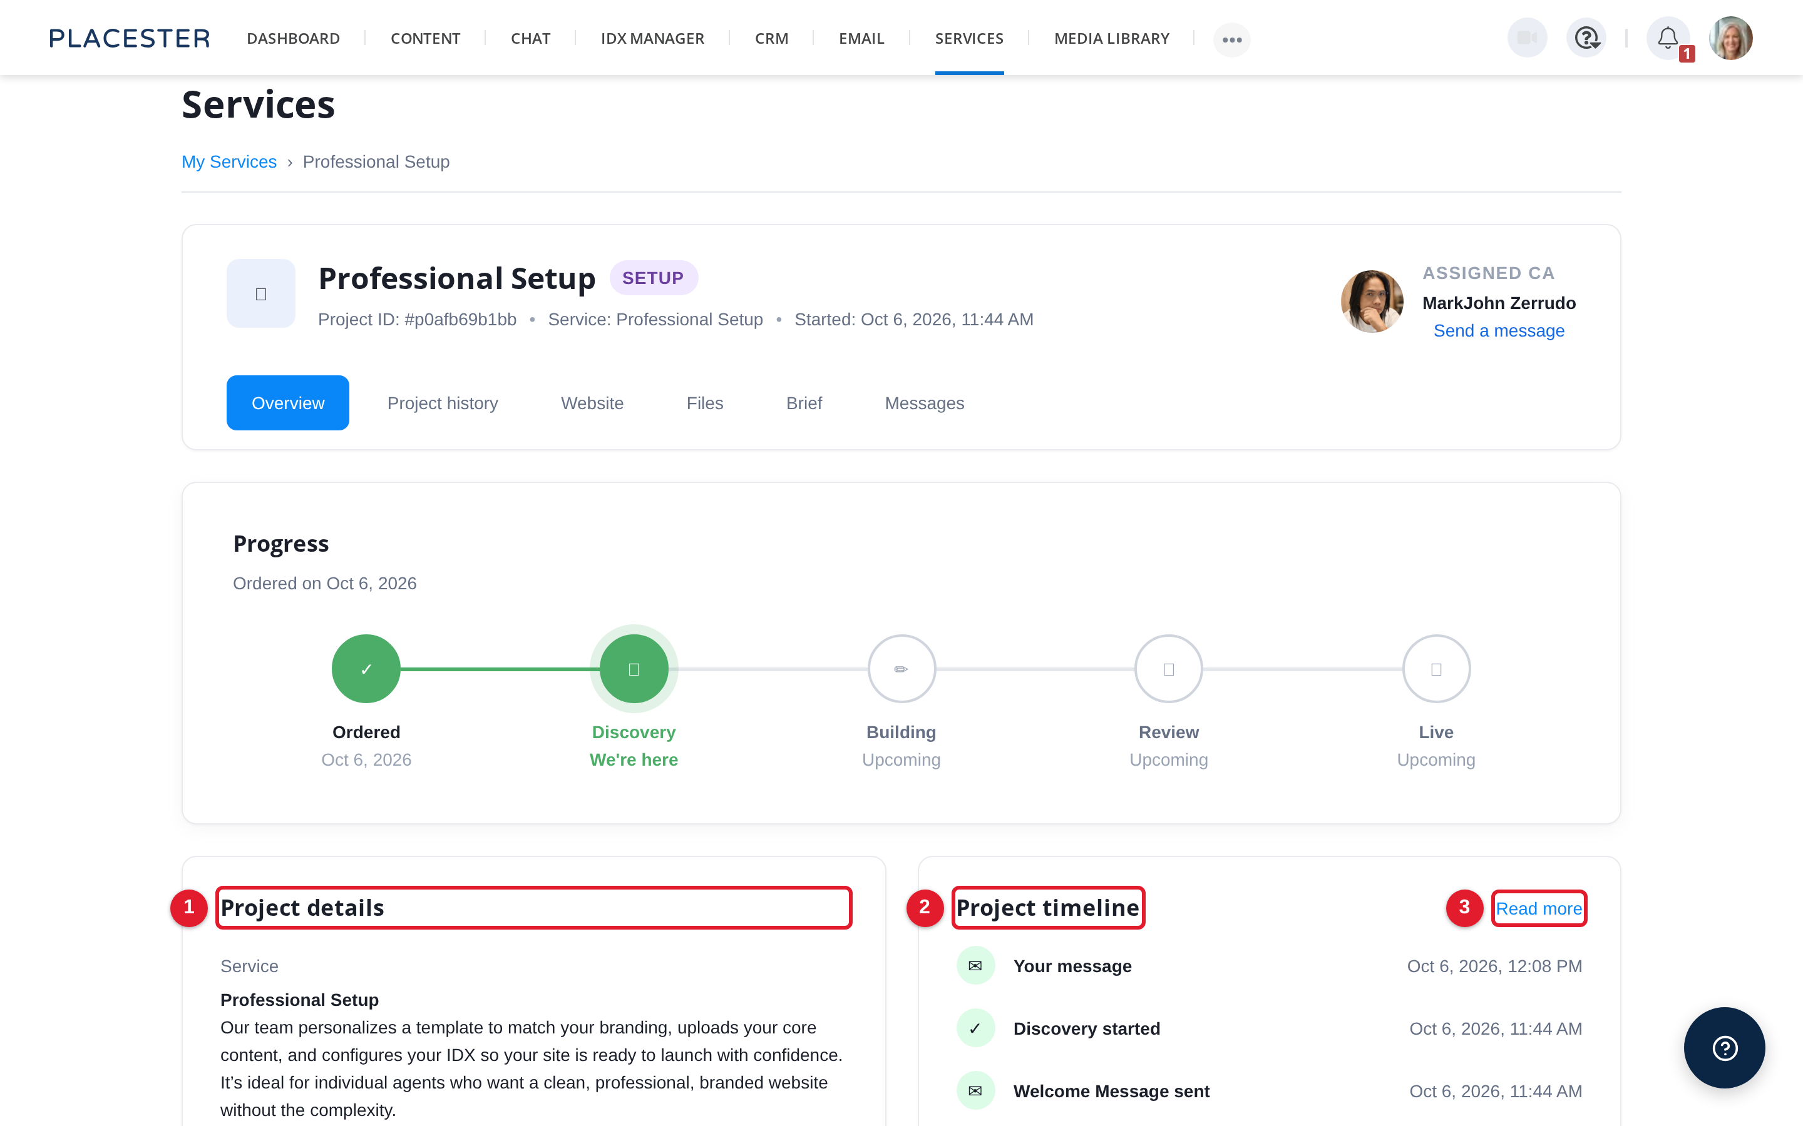Click the Your message timeline entry
1803x1126 pixels.
(x=1269, y=966)
